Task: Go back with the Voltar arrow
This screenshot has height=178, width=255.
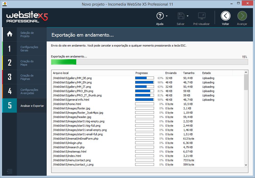Action: point(226,16)
